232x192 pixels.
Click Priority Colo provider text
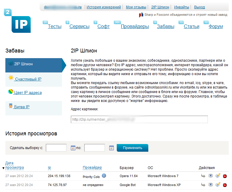pos(91,177)
